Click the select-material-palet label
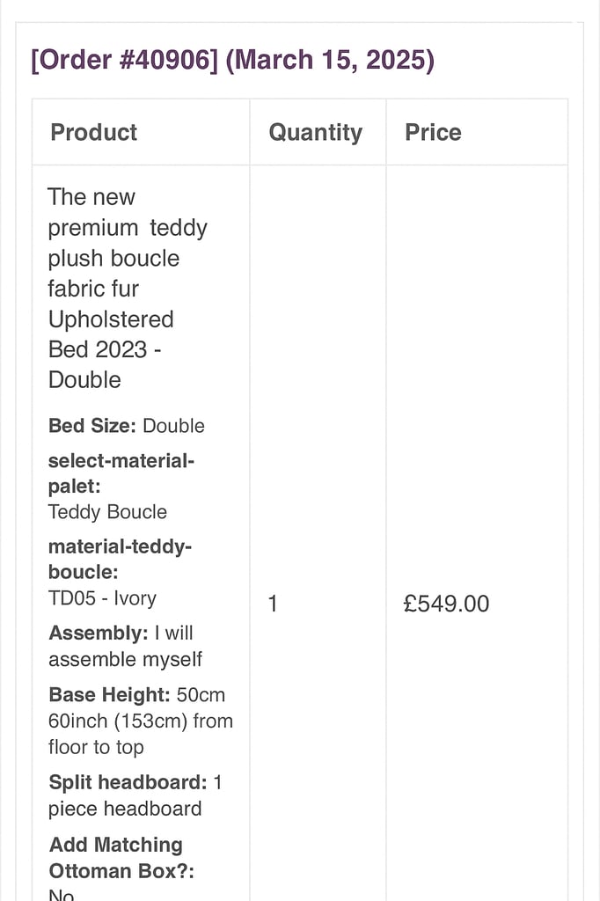 [121, 473]
